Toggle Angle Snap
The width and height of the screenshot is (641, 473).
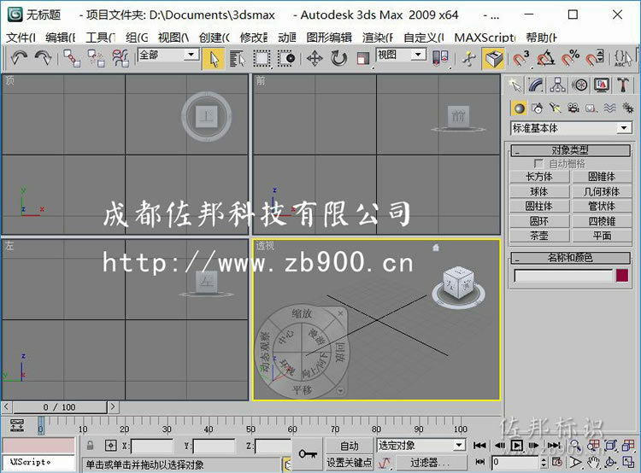(546, 58)
